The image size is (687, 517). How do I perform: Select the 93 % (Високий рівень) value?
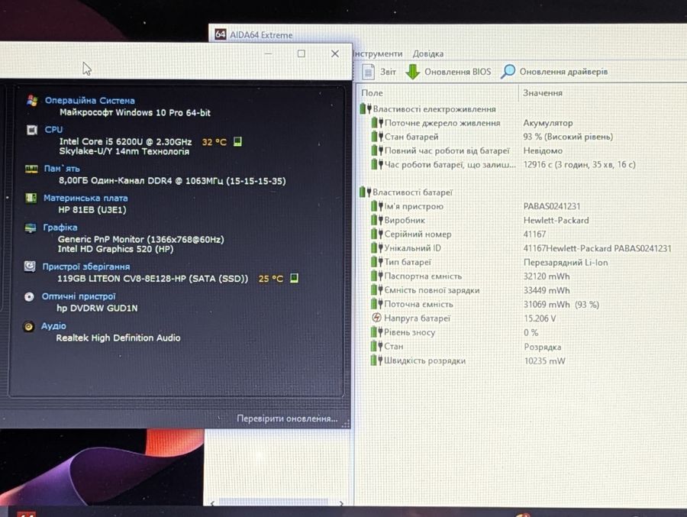[x=568, y=137]
